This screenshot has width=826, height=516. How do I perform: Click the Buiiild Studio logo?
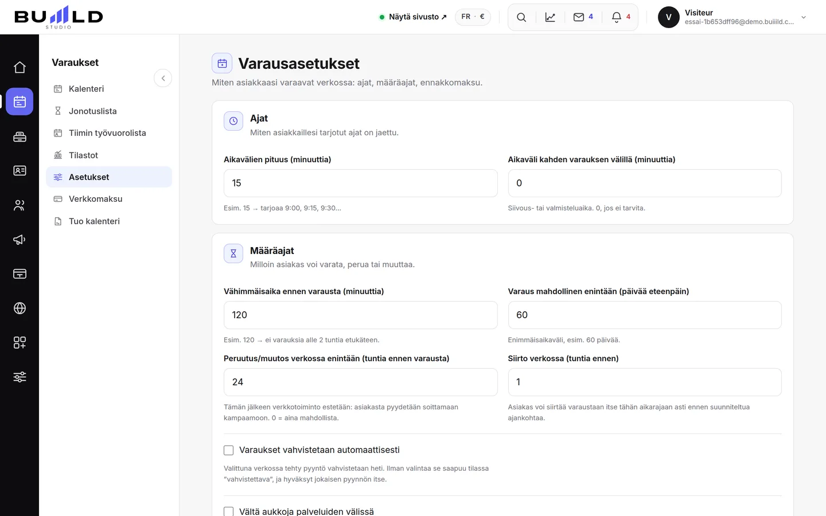coord(59,17)
